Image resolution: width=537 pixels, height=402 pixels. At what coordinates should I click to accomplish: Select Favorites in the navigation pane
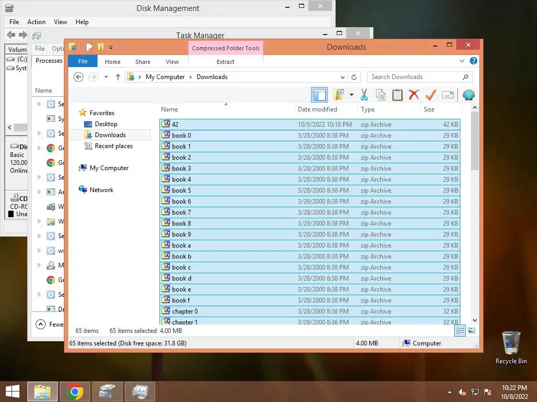click(x=102, y=113)
